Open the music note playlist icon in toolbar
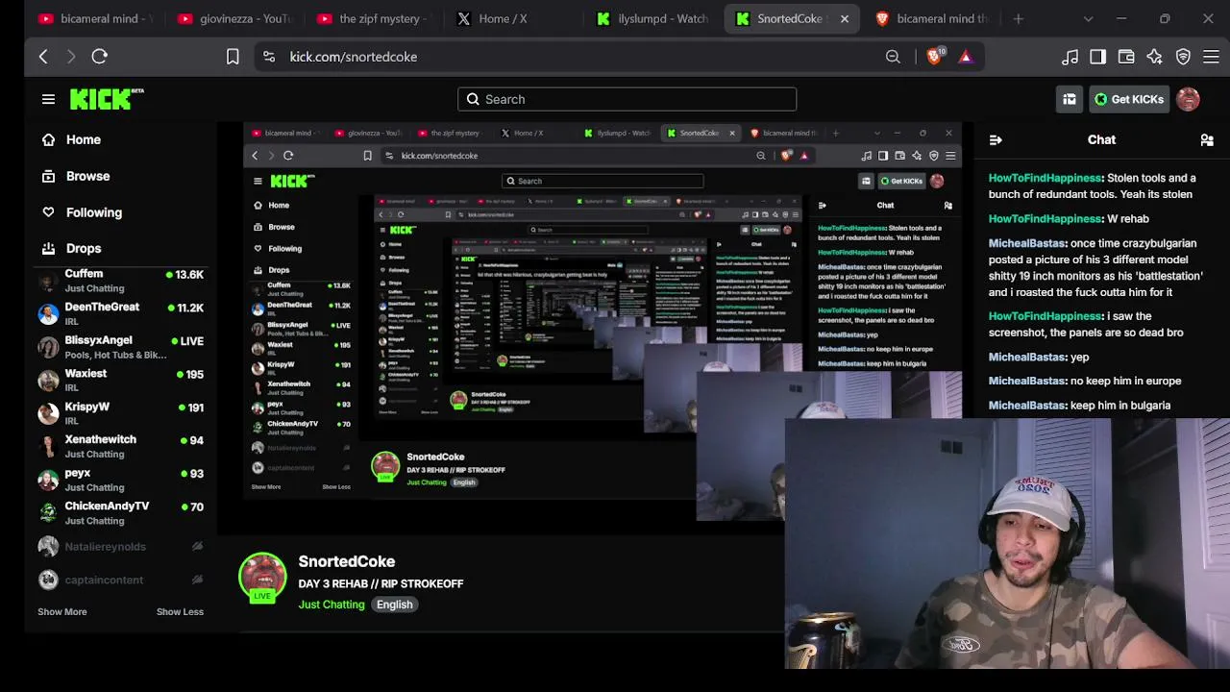 point(1070,57)
